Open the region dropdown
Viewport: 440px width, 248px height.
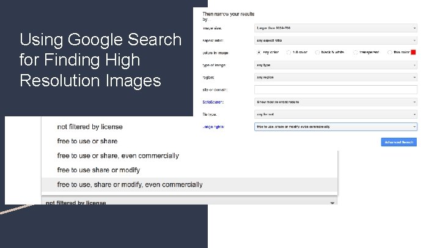[335, 77]
